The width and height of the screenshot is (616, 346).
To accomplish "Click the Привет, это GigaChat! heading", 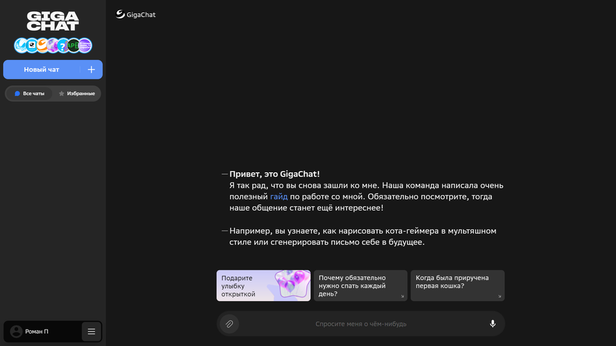I will (274, 174).
